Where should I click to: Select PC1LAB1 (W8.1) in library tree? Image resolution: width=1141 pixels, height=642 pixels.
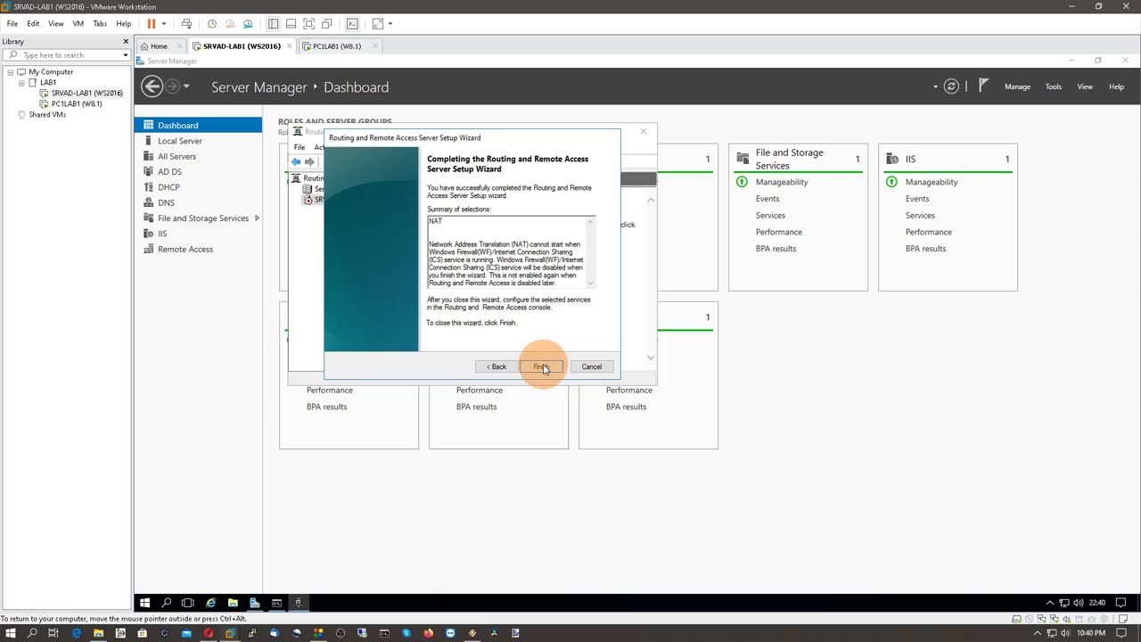pyautogui.click(x=76, y=104)
